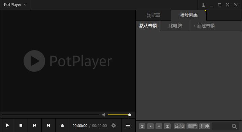The height and width of the screenshot is (132, 242).
Task: Pin the window always on top
Action: coord(203,5)
